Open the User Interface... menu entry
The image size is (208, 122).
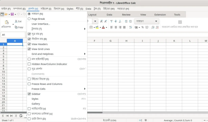tap(41, 24)
